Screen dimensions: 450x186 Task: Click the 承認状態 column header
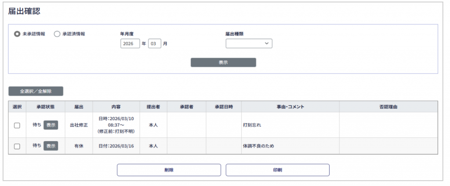pyautogui.click(x=45, y=107)
